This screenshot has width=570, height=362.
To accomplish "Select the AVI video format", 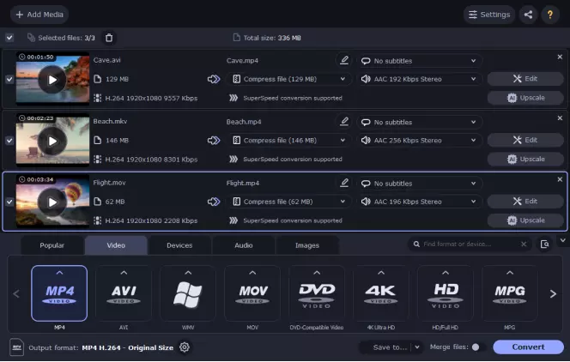I will coord(124,293).
